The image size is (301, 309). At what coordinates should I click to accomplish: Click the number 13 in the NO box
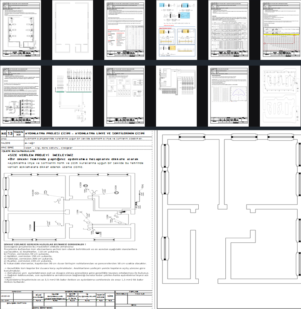(x=10, y=134)
